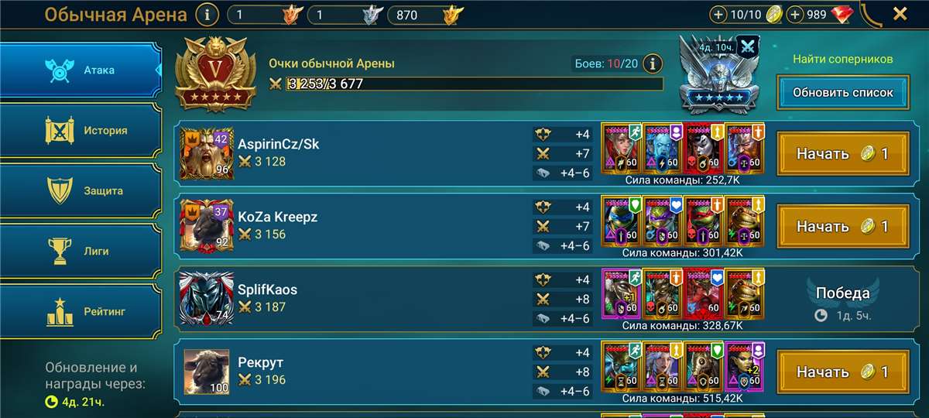Screen dimensions: 929x418
Task: Click plus icon beside 10/10 arena tokens
Action: coord(719,14)
